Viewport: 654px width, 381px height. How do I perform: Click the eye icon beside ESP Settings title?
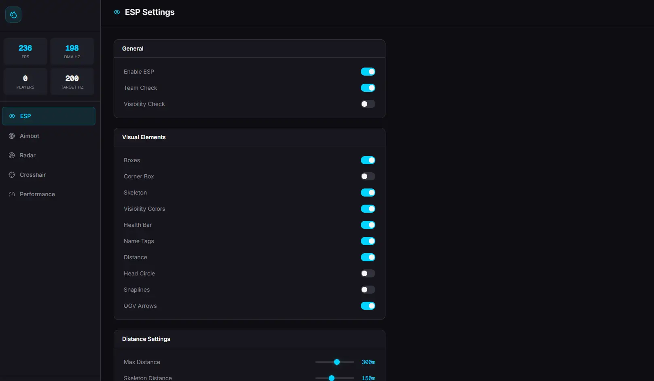(117, 13)
